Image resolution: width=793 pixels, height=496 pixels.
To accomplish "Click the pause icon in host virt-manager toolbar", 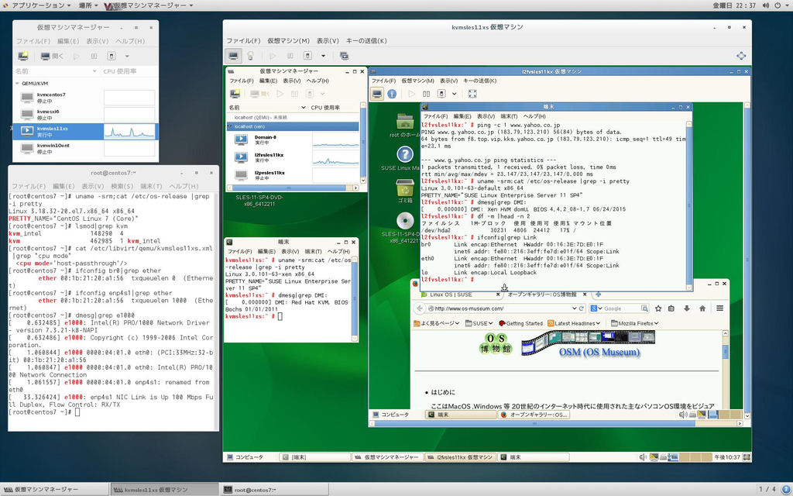I will [94, 56].
